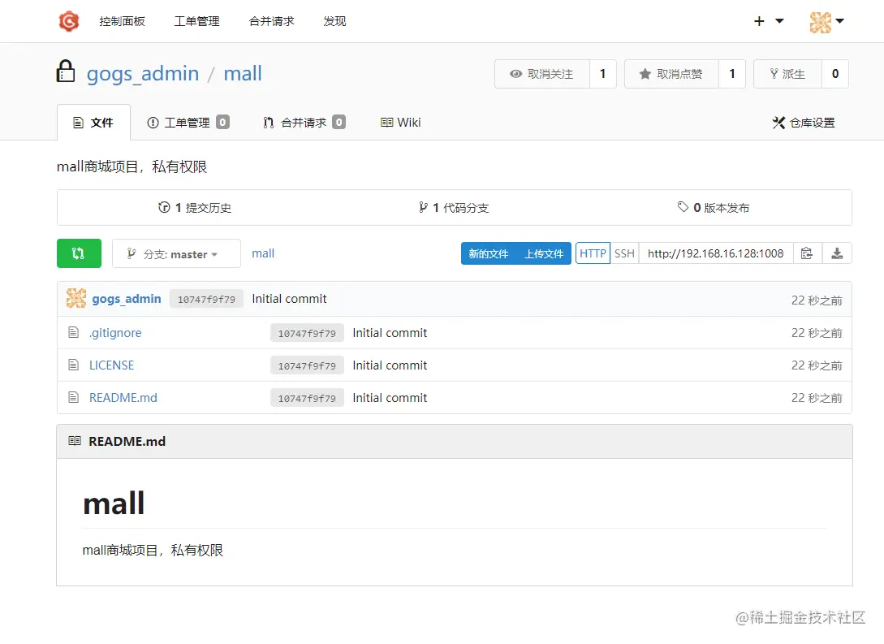Open the user avatar dropdown menu
This screenshot has width=884, height=644.
point(826,22)
